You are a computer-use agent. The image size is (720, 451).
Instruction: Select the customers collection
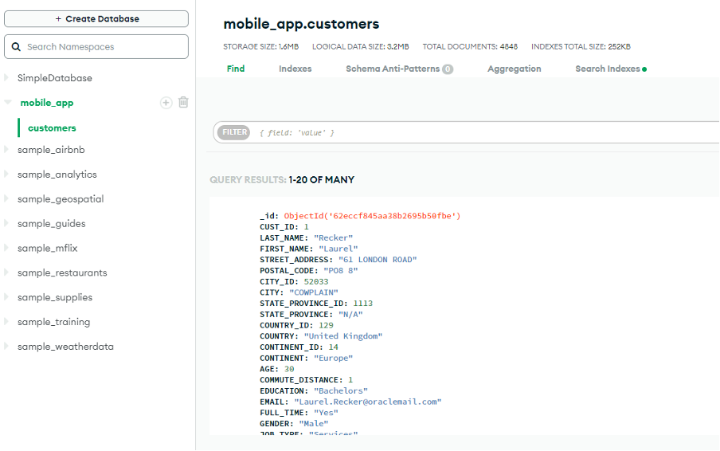tap(52, 128)
